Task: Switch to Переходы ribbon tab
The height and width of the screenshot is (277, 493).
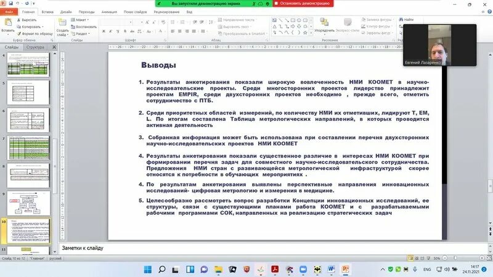Action: [x=86, y=12]
